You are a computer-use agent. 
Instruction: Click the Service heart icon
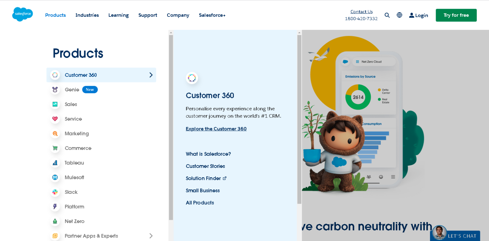click(x=55, y=119)
